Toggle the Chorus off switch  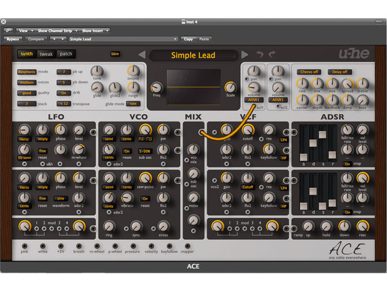click(309, 72)
